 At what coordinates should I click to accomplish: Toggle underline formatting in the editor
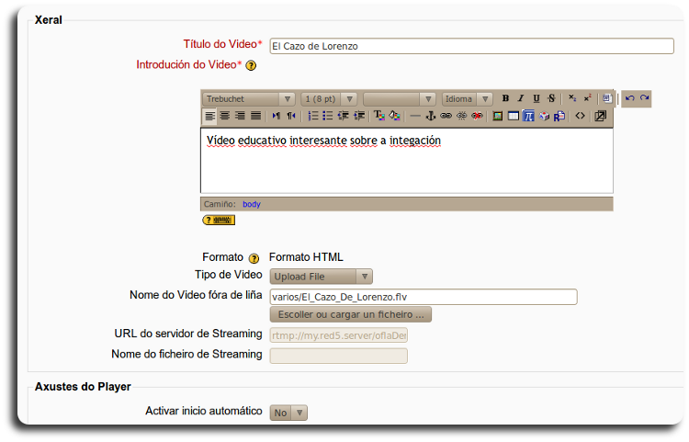click(537, 98)
